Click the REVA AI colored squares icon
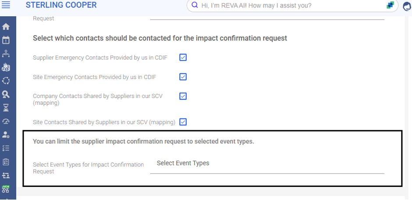412x200 pixels. click(x=390, y=6)
